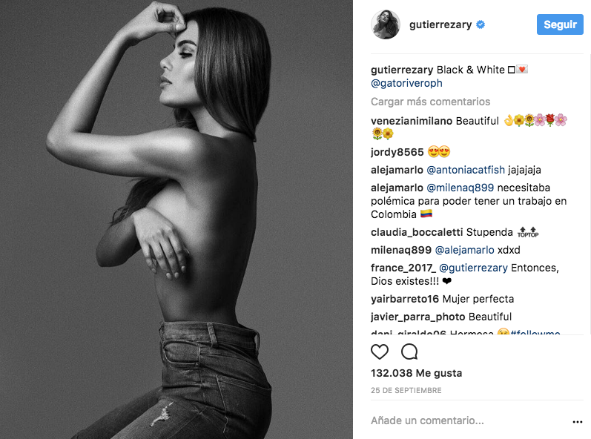Open the comment speech bubble icon
591x439 pixels.
coord(409,352)
